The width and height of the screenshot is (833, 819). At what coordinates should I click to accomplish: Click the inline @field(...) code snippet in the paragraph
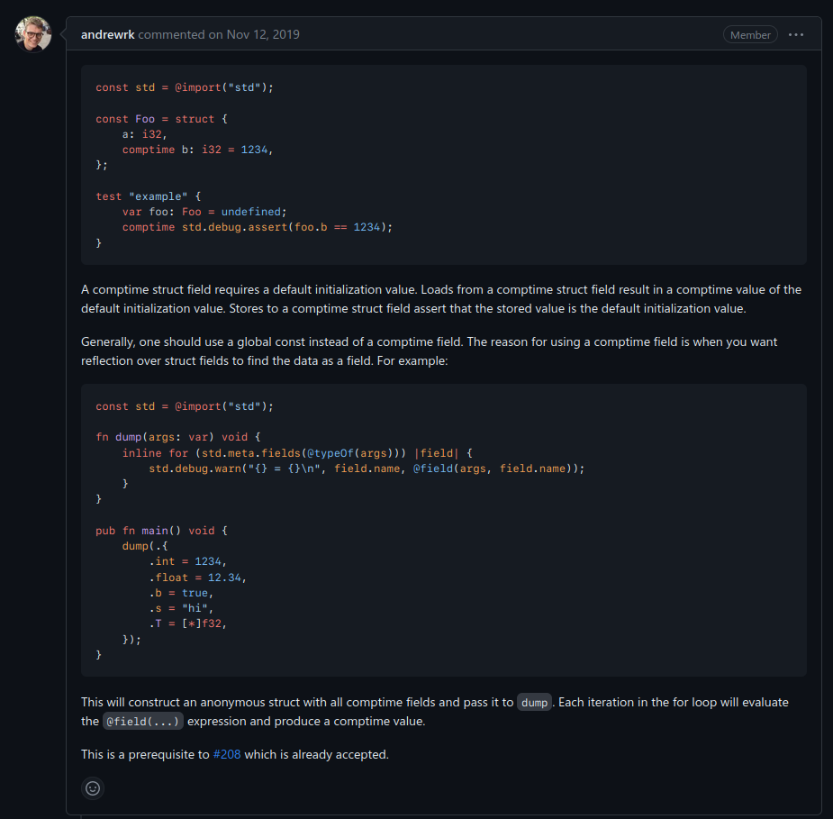pos(143,722)
